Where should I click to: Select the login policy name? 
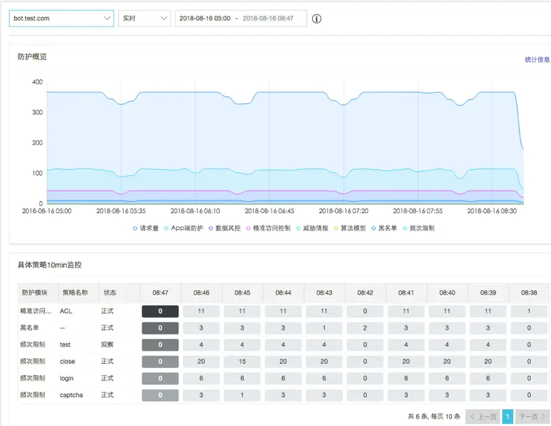coord(66,379)
